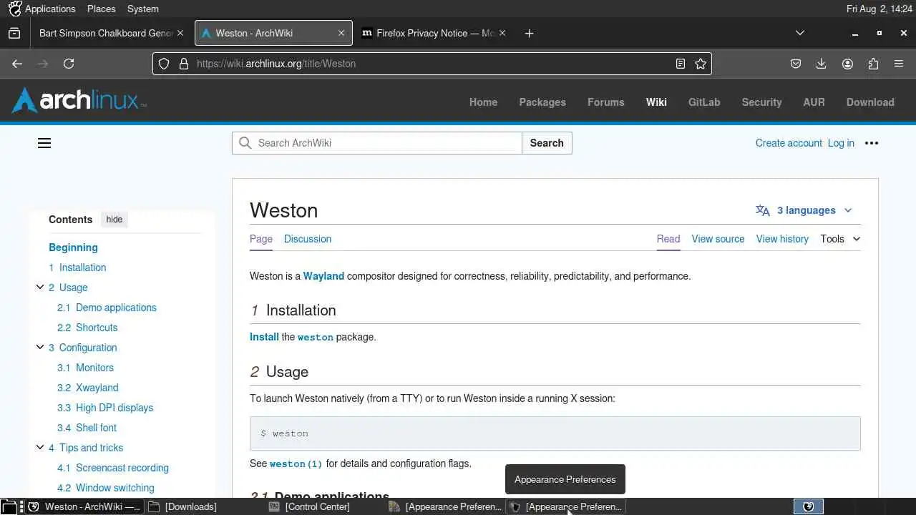Collapse the 4 Tips and tricks section
Screen dimensions: 916x515
[x=40, y=448]
